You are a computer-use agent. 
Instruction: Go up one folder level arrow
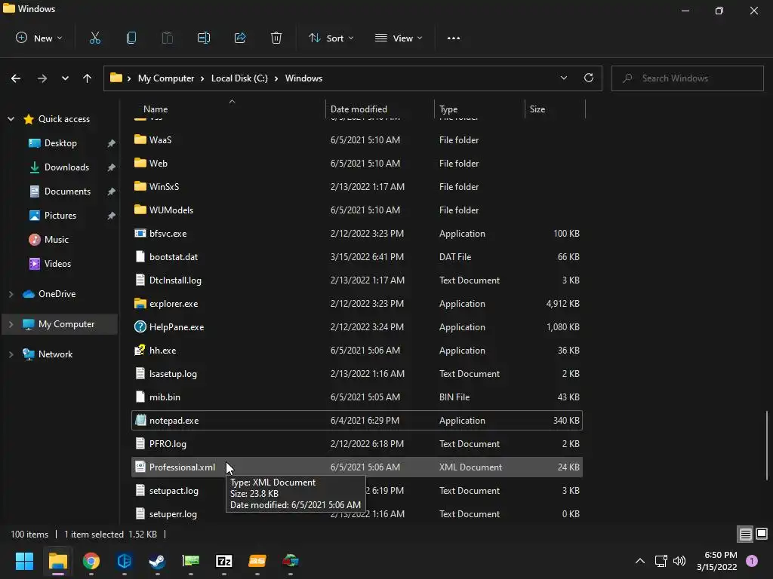point(88,78)
